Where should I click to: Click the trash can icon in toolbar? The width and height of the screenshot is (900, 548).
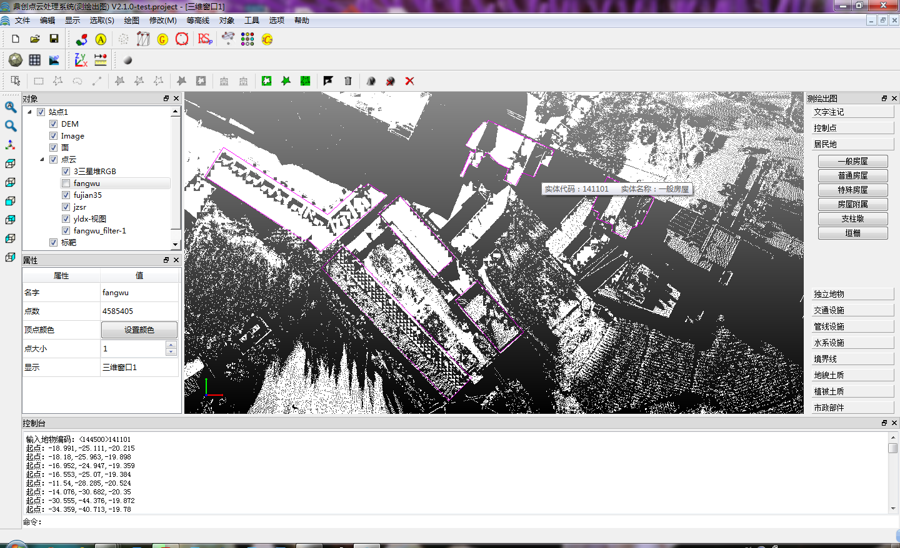pyautogui.click(x=348, y=81)
